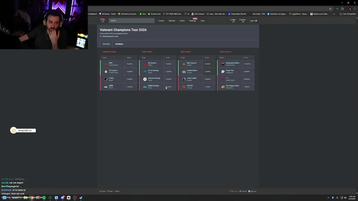The height and width of the screenshot is (201, 358).
Task: Click the G2 Esports logo
Action: [x=106, y=71]
